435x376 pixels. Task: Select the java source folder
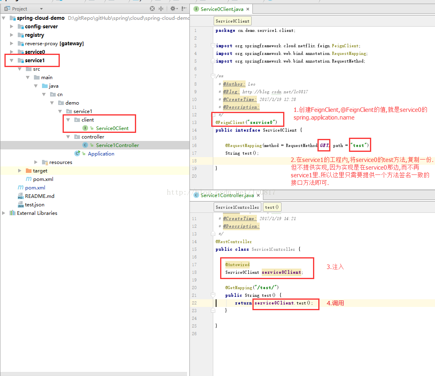click(x=54, y=86)
